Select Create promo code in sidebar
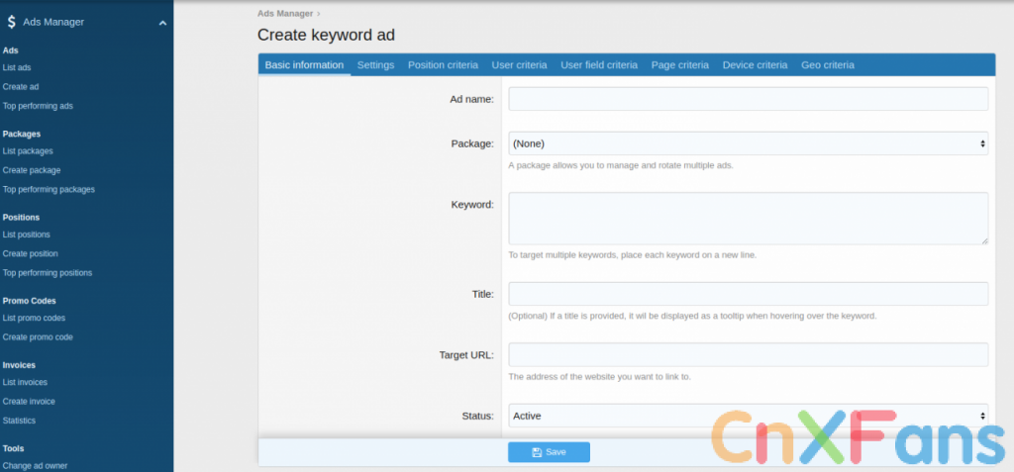The width and height of the screenshot is (1014, 472). click(x=38, y=336)
